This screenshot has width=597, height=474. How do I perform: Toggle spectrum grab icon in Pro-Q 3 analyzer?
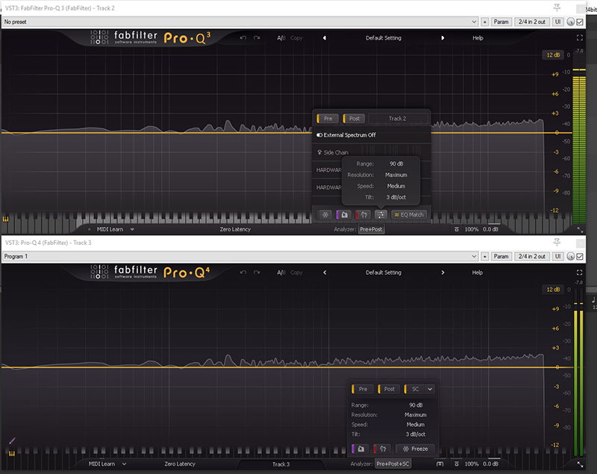(344, 215)
